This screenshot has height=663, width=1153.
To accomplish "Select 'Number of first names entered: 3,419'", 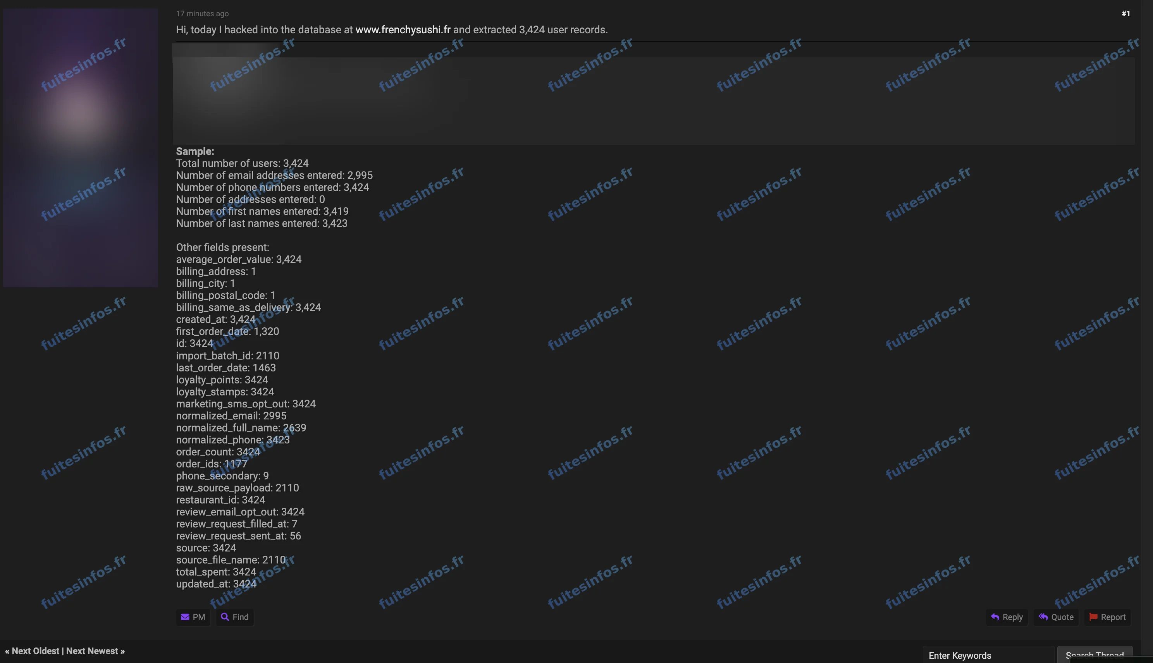I will [x=262, y=211].
